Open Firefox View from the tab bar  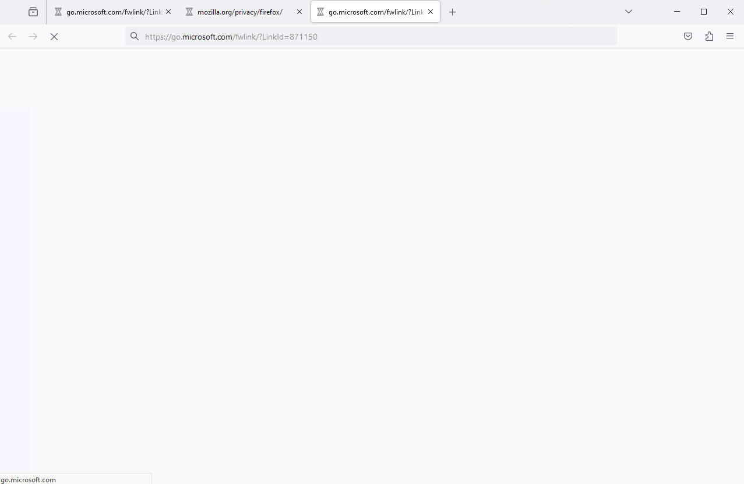coord(33,12)
